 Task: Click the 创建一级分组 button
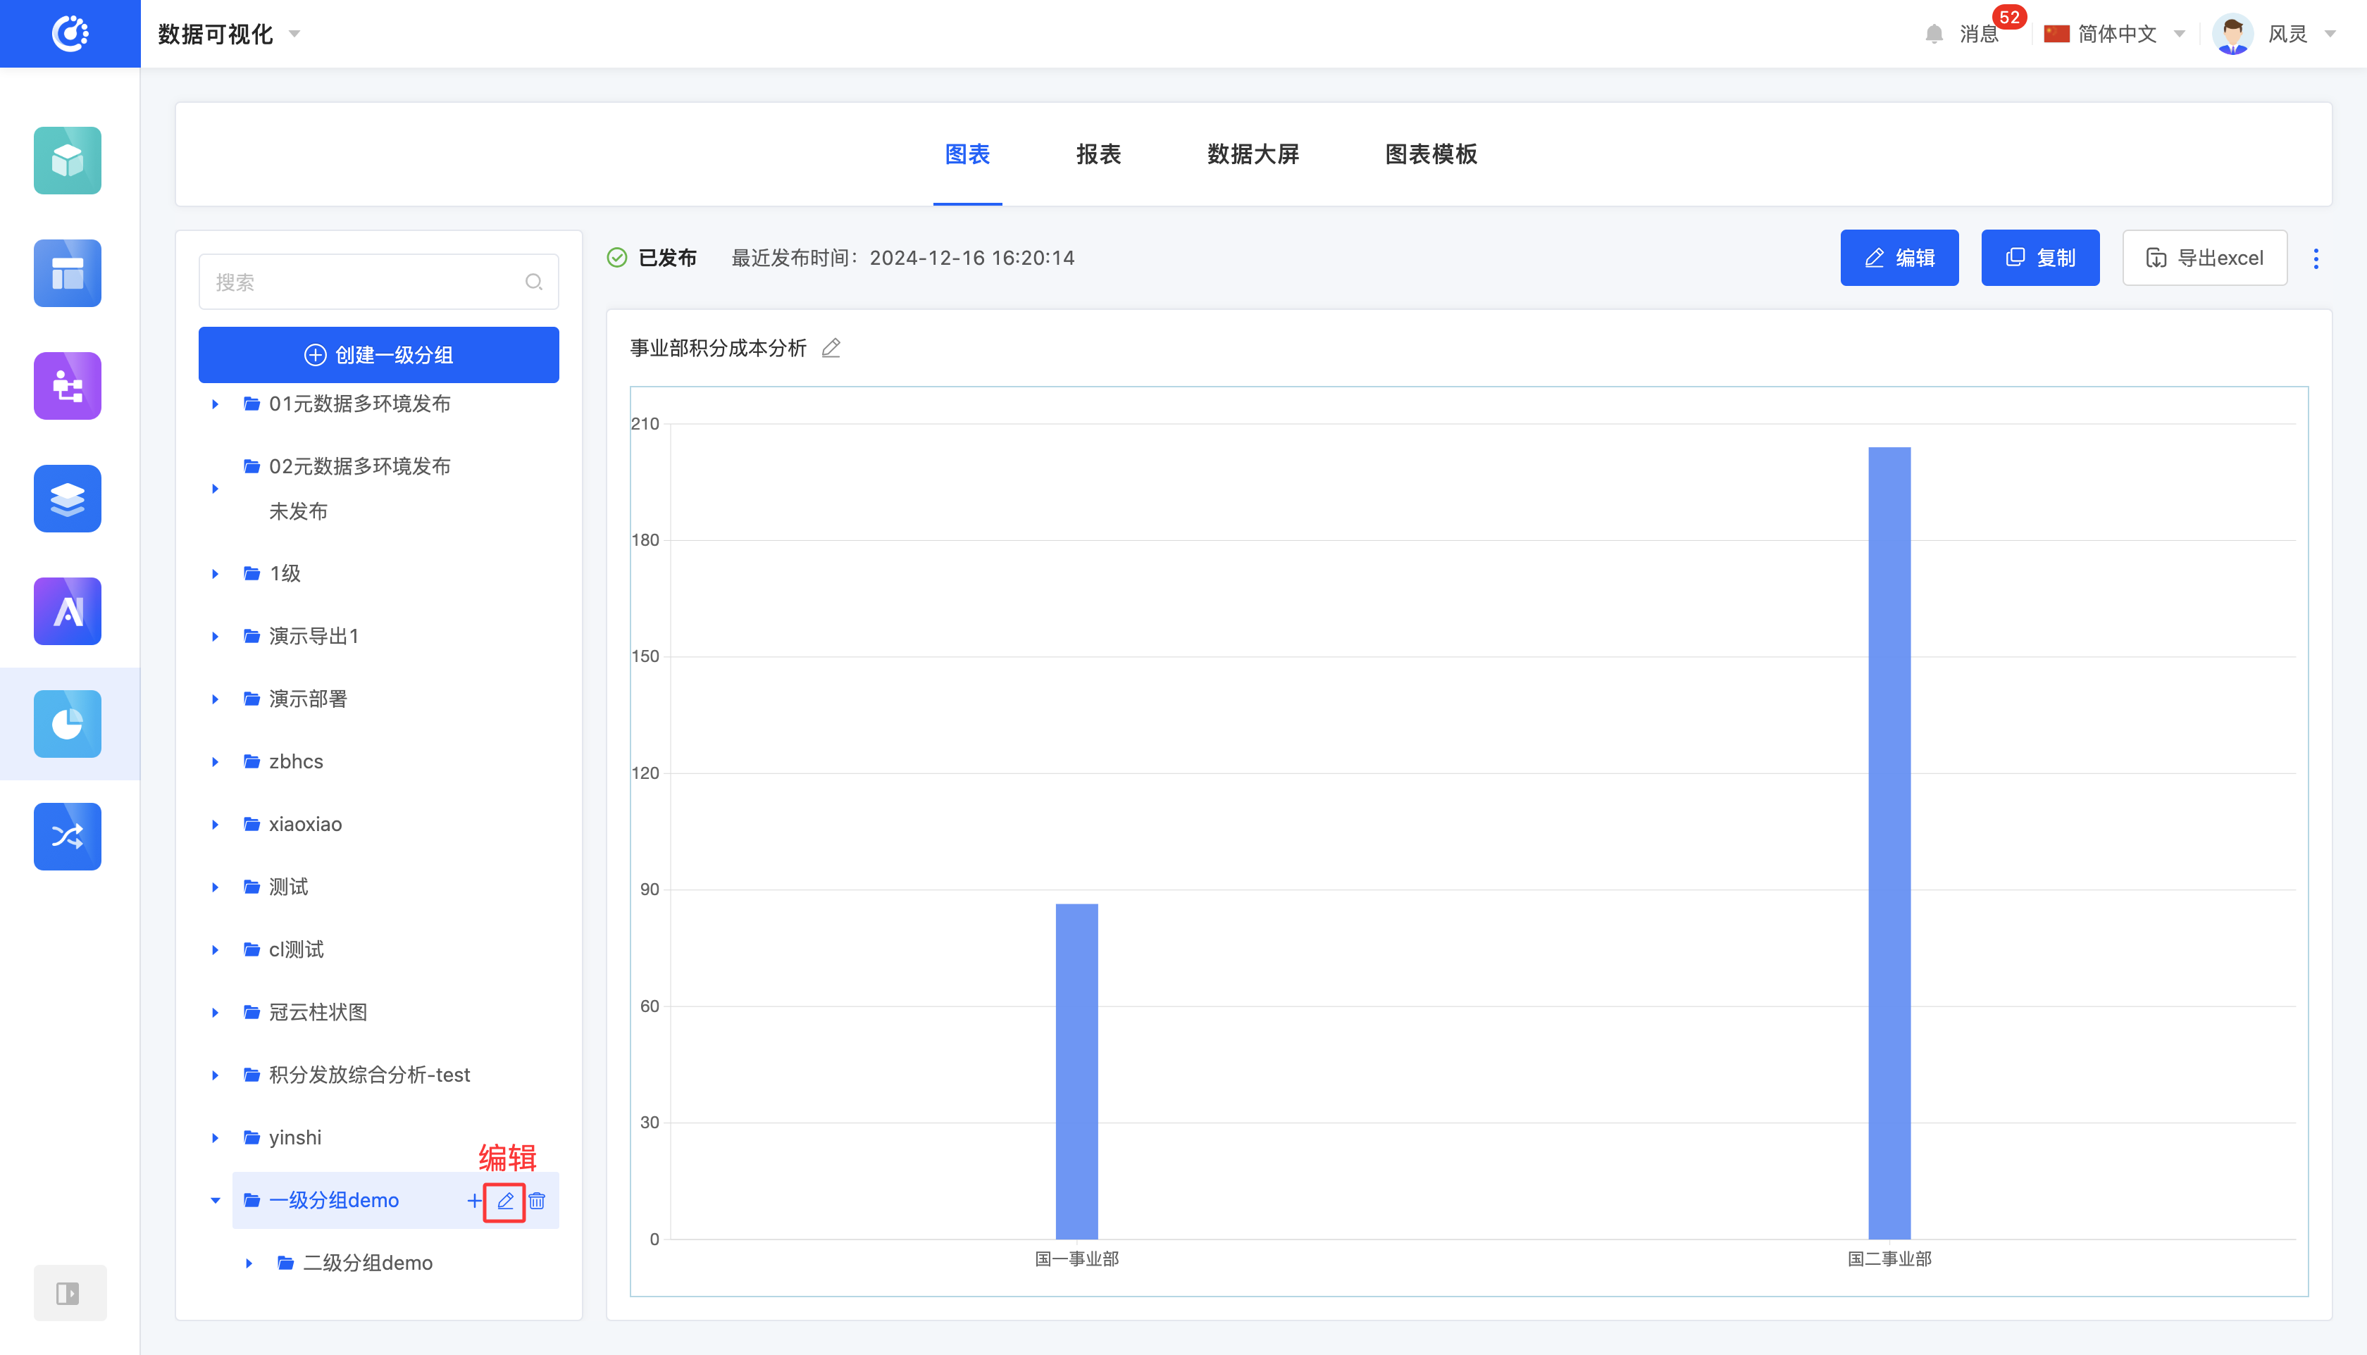(x=378, y=354)
